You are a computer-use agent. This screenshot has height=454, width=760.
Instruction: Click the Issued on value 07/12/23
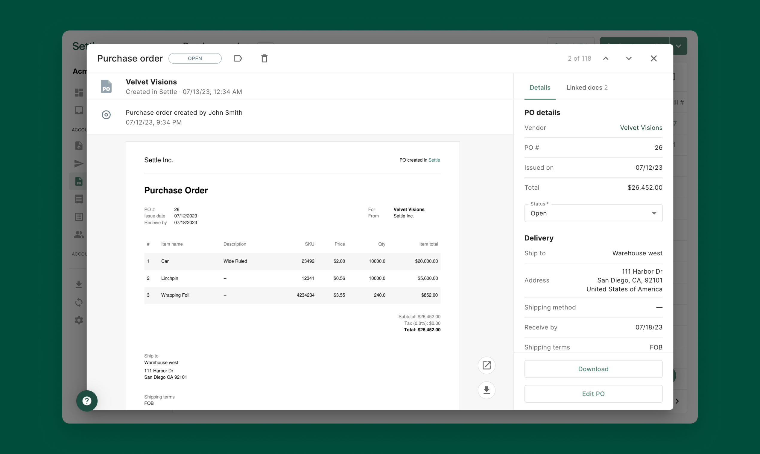(x=649, y=168)
